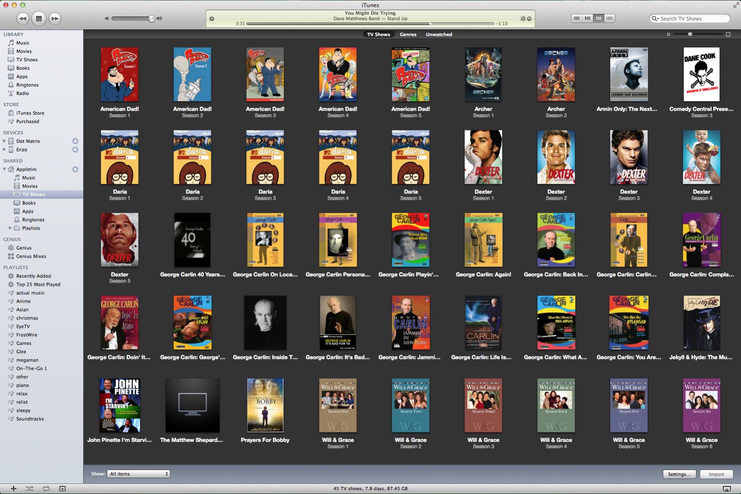Image resolution: width=741 pixels, height=494 pixels.
Task: Create a new playlist with plus button
Action: pyautogui.click(x=14, y=489)
